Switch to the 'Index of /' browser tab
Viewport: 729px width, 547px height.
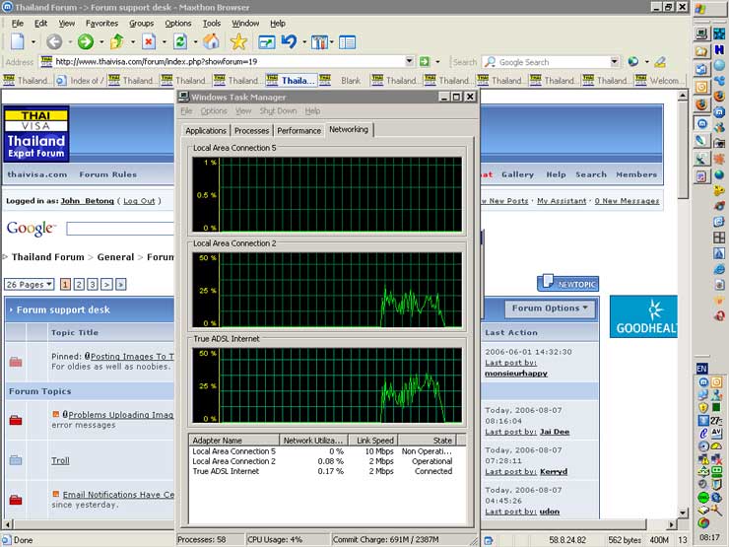[81, 81]
